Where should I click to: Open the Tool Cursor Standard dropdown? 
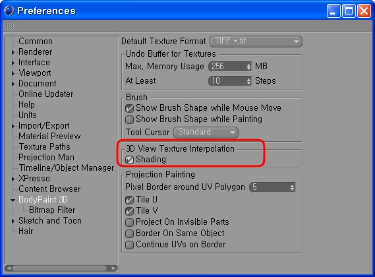(206, 132)
